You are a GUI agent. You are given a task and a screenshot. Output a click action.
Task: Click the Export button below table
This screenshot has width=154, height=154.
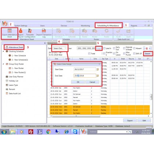coord(130,121)
